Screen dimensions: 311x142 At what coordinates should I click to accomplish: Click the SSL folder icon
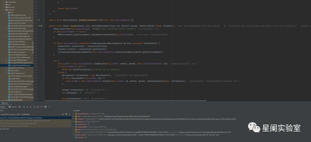tap(9, 12)
